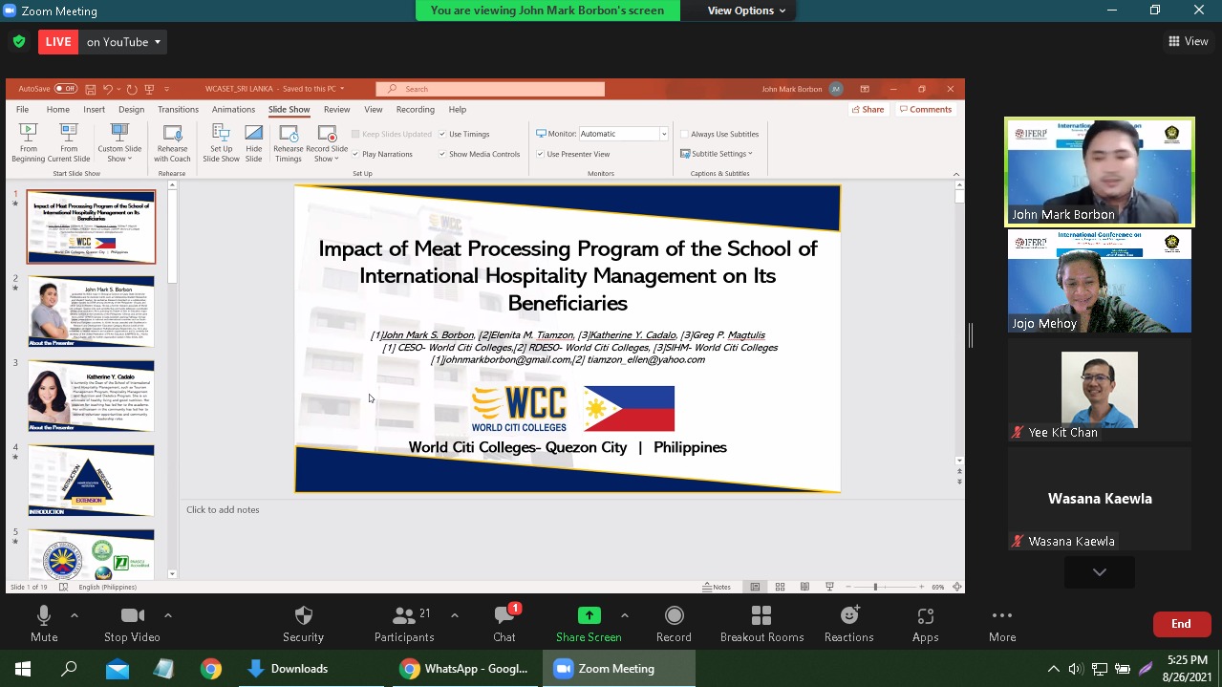1222x687 pixels.
Task: Open the Monitor dropdown set to Automatic
Action: coord(623,134)
